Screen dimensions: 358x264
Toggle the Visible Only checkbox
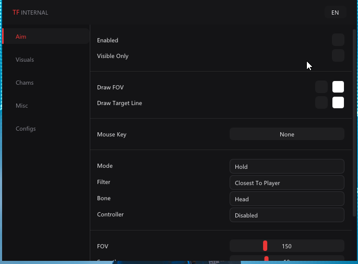pyautogui.click(x=338, y=55)
